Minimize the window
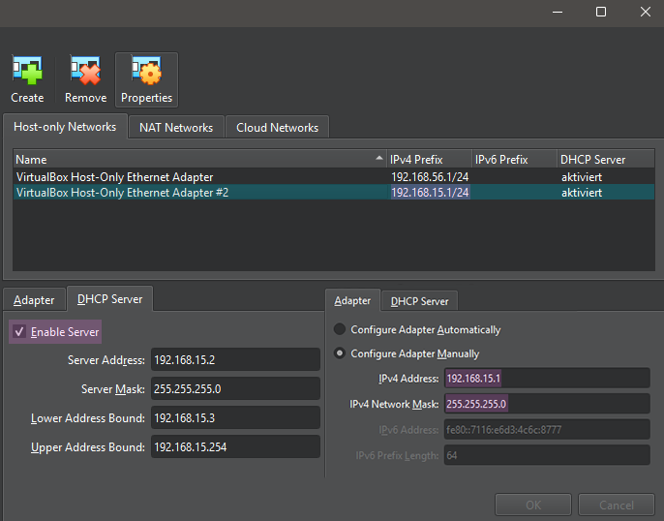 point(558,12)
